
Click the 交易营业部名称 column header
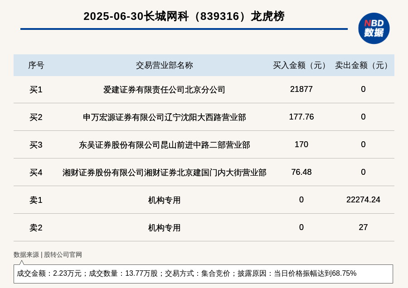[x=165, y=65]
